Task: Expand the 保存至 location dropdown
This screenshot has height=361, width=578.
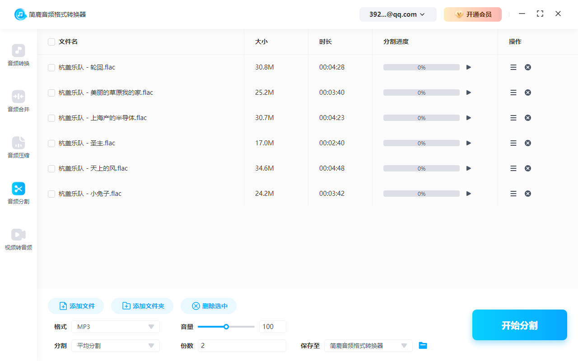Action: [368, 346]
